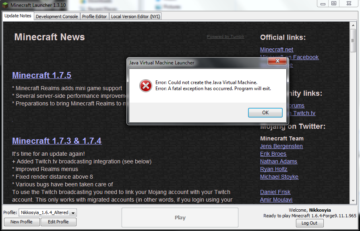Open the Profile Editor tab

tap(95, 16)
